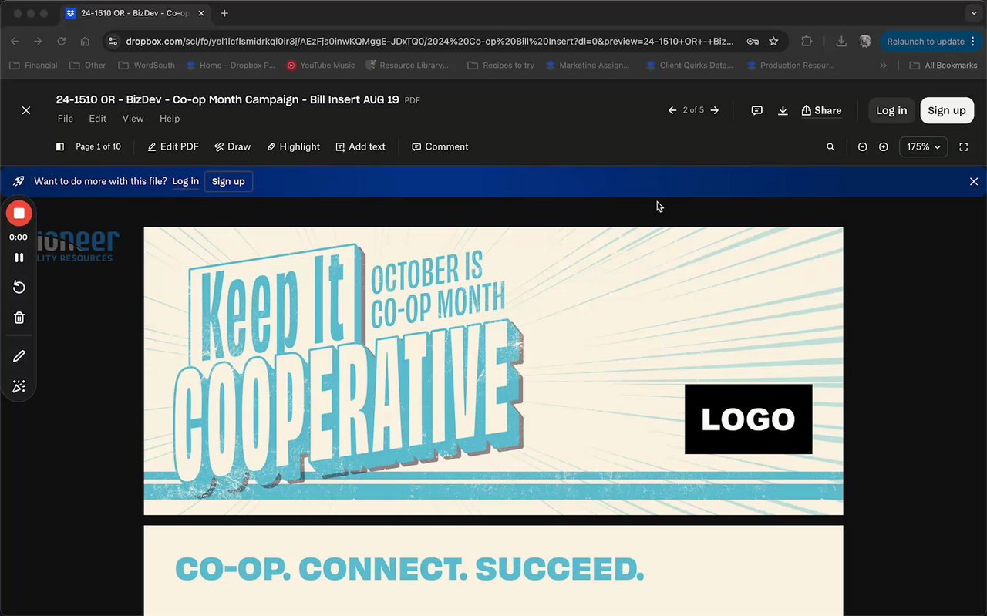Image resolution: width=987 pixels, height=616 pixels.
Task: Select the pen annotation tool in the recorder
Action: [x=19, y=356]
